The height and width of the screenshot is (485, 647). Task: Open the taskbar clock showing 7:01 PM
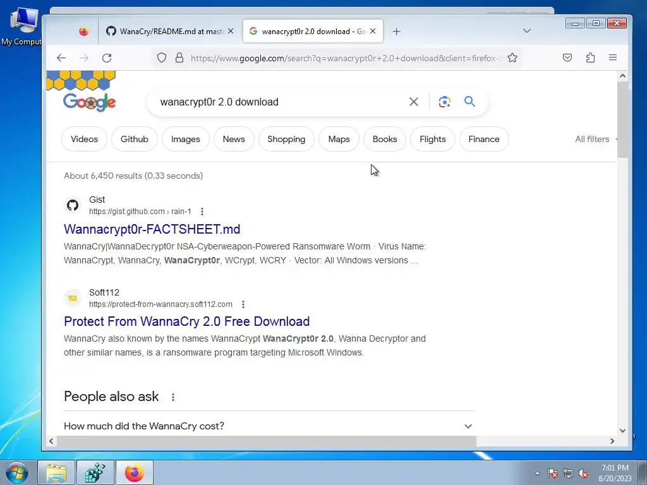click(x=615, y=473)
